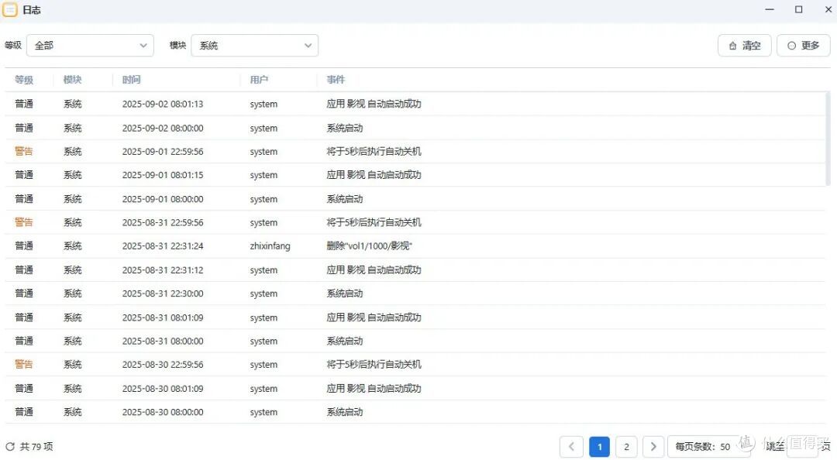This screenshot has height=460, width=837.
Task: Select log time 2025-08-31 08:01:09
Action: [162, 318]
